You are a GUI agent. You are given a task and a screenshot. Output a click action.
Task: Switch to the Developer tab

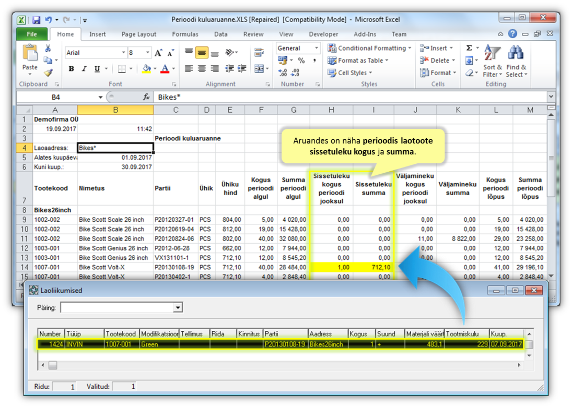323,34
